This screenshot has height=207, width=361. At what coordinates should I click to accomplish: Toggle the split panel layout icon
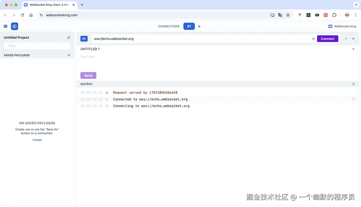tap(14, 26)
